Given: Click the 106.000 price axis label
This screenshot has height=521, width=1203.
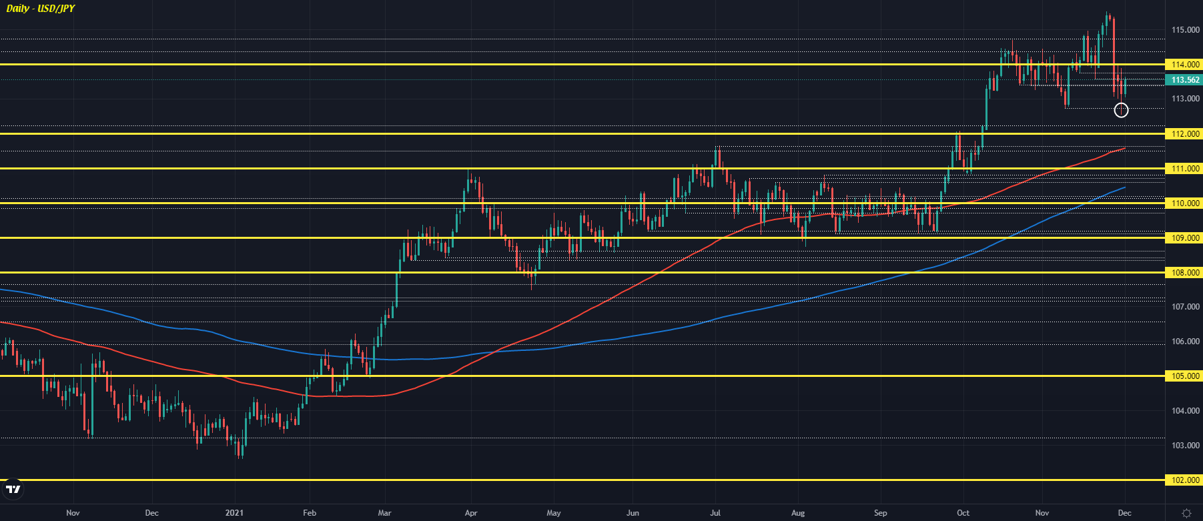Looking at the screenshot, I should [1186, 342].
